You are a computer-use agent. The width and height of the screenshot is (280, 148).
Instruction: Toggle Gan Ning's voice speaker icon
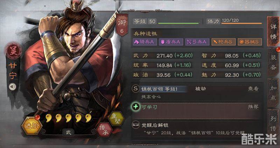coord(13,87)
